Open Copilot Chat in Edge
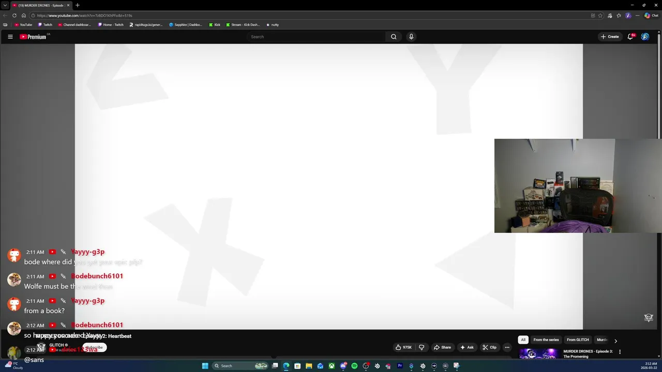Image resolution: width=662 pixels, height=372 pixels. (651, 16)
